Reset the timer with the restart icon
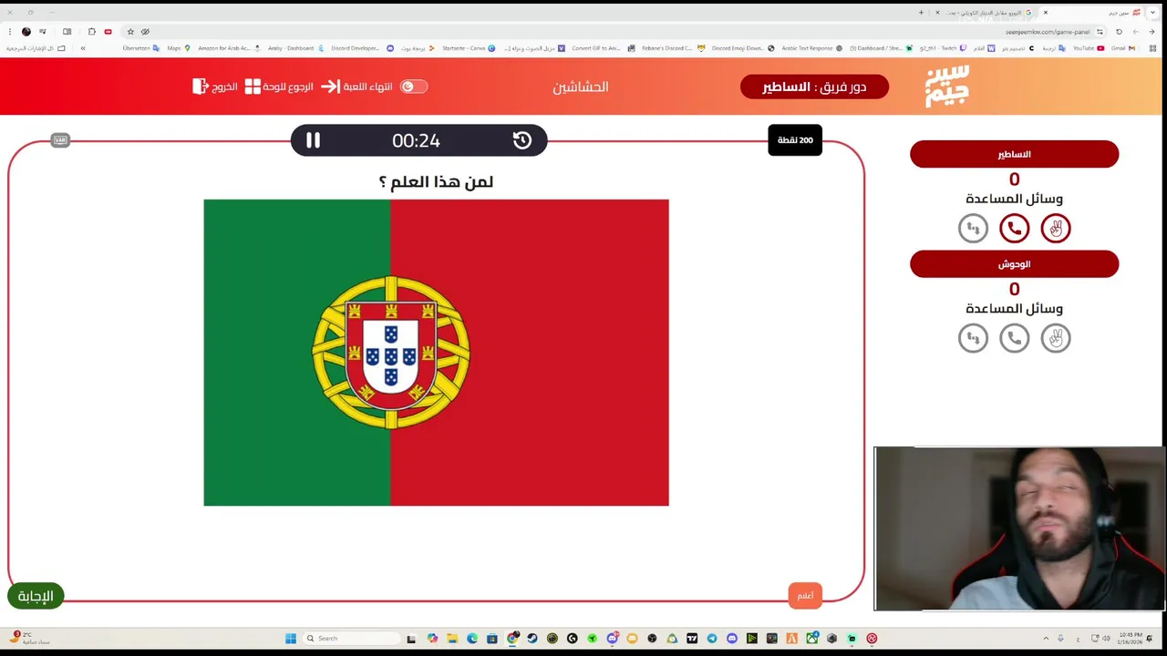This screenshot has width=1167, height=656. [x=522, y=140]
